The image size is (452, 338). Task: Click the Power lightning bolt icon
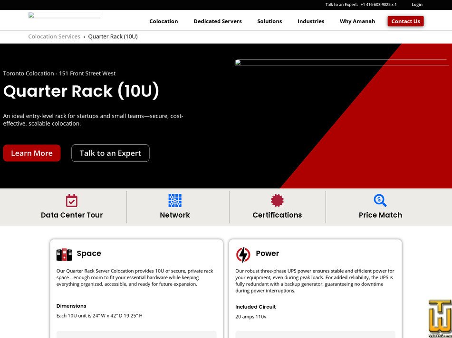(x=243, y=255)
